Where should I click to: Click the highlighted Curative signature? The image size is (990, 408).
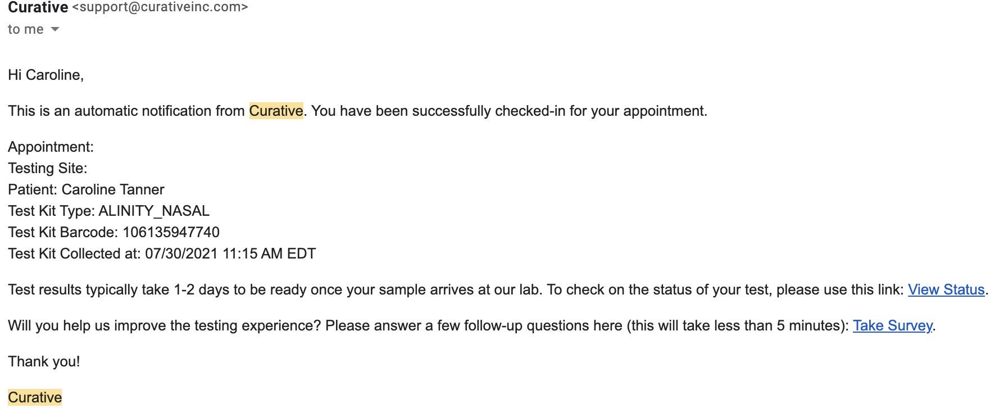tap(35, 397)
